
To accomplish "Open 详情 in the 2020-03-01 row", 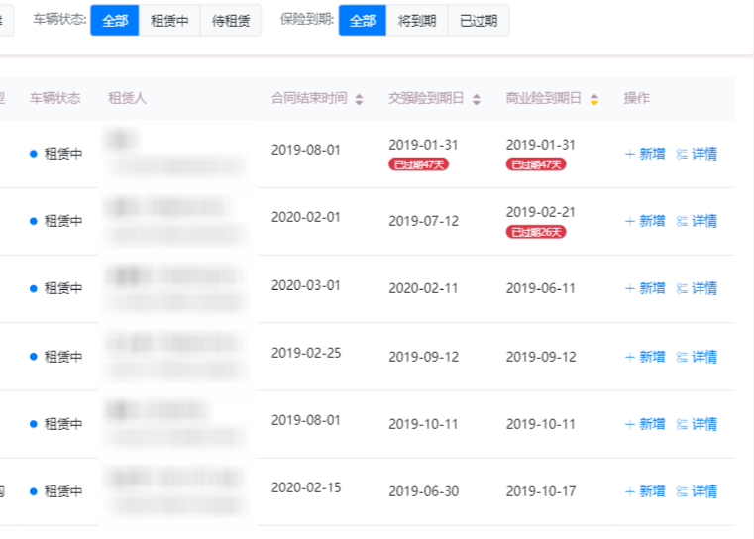I will click(697, 288).
